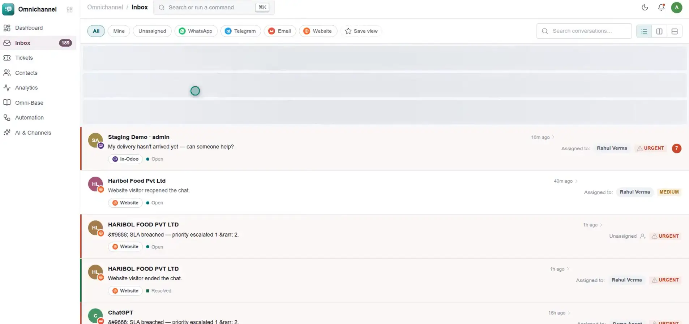Click URGENT badge on Staging Demo row
This screenshot has width=689, height=324.
click(x=651, y=148)
